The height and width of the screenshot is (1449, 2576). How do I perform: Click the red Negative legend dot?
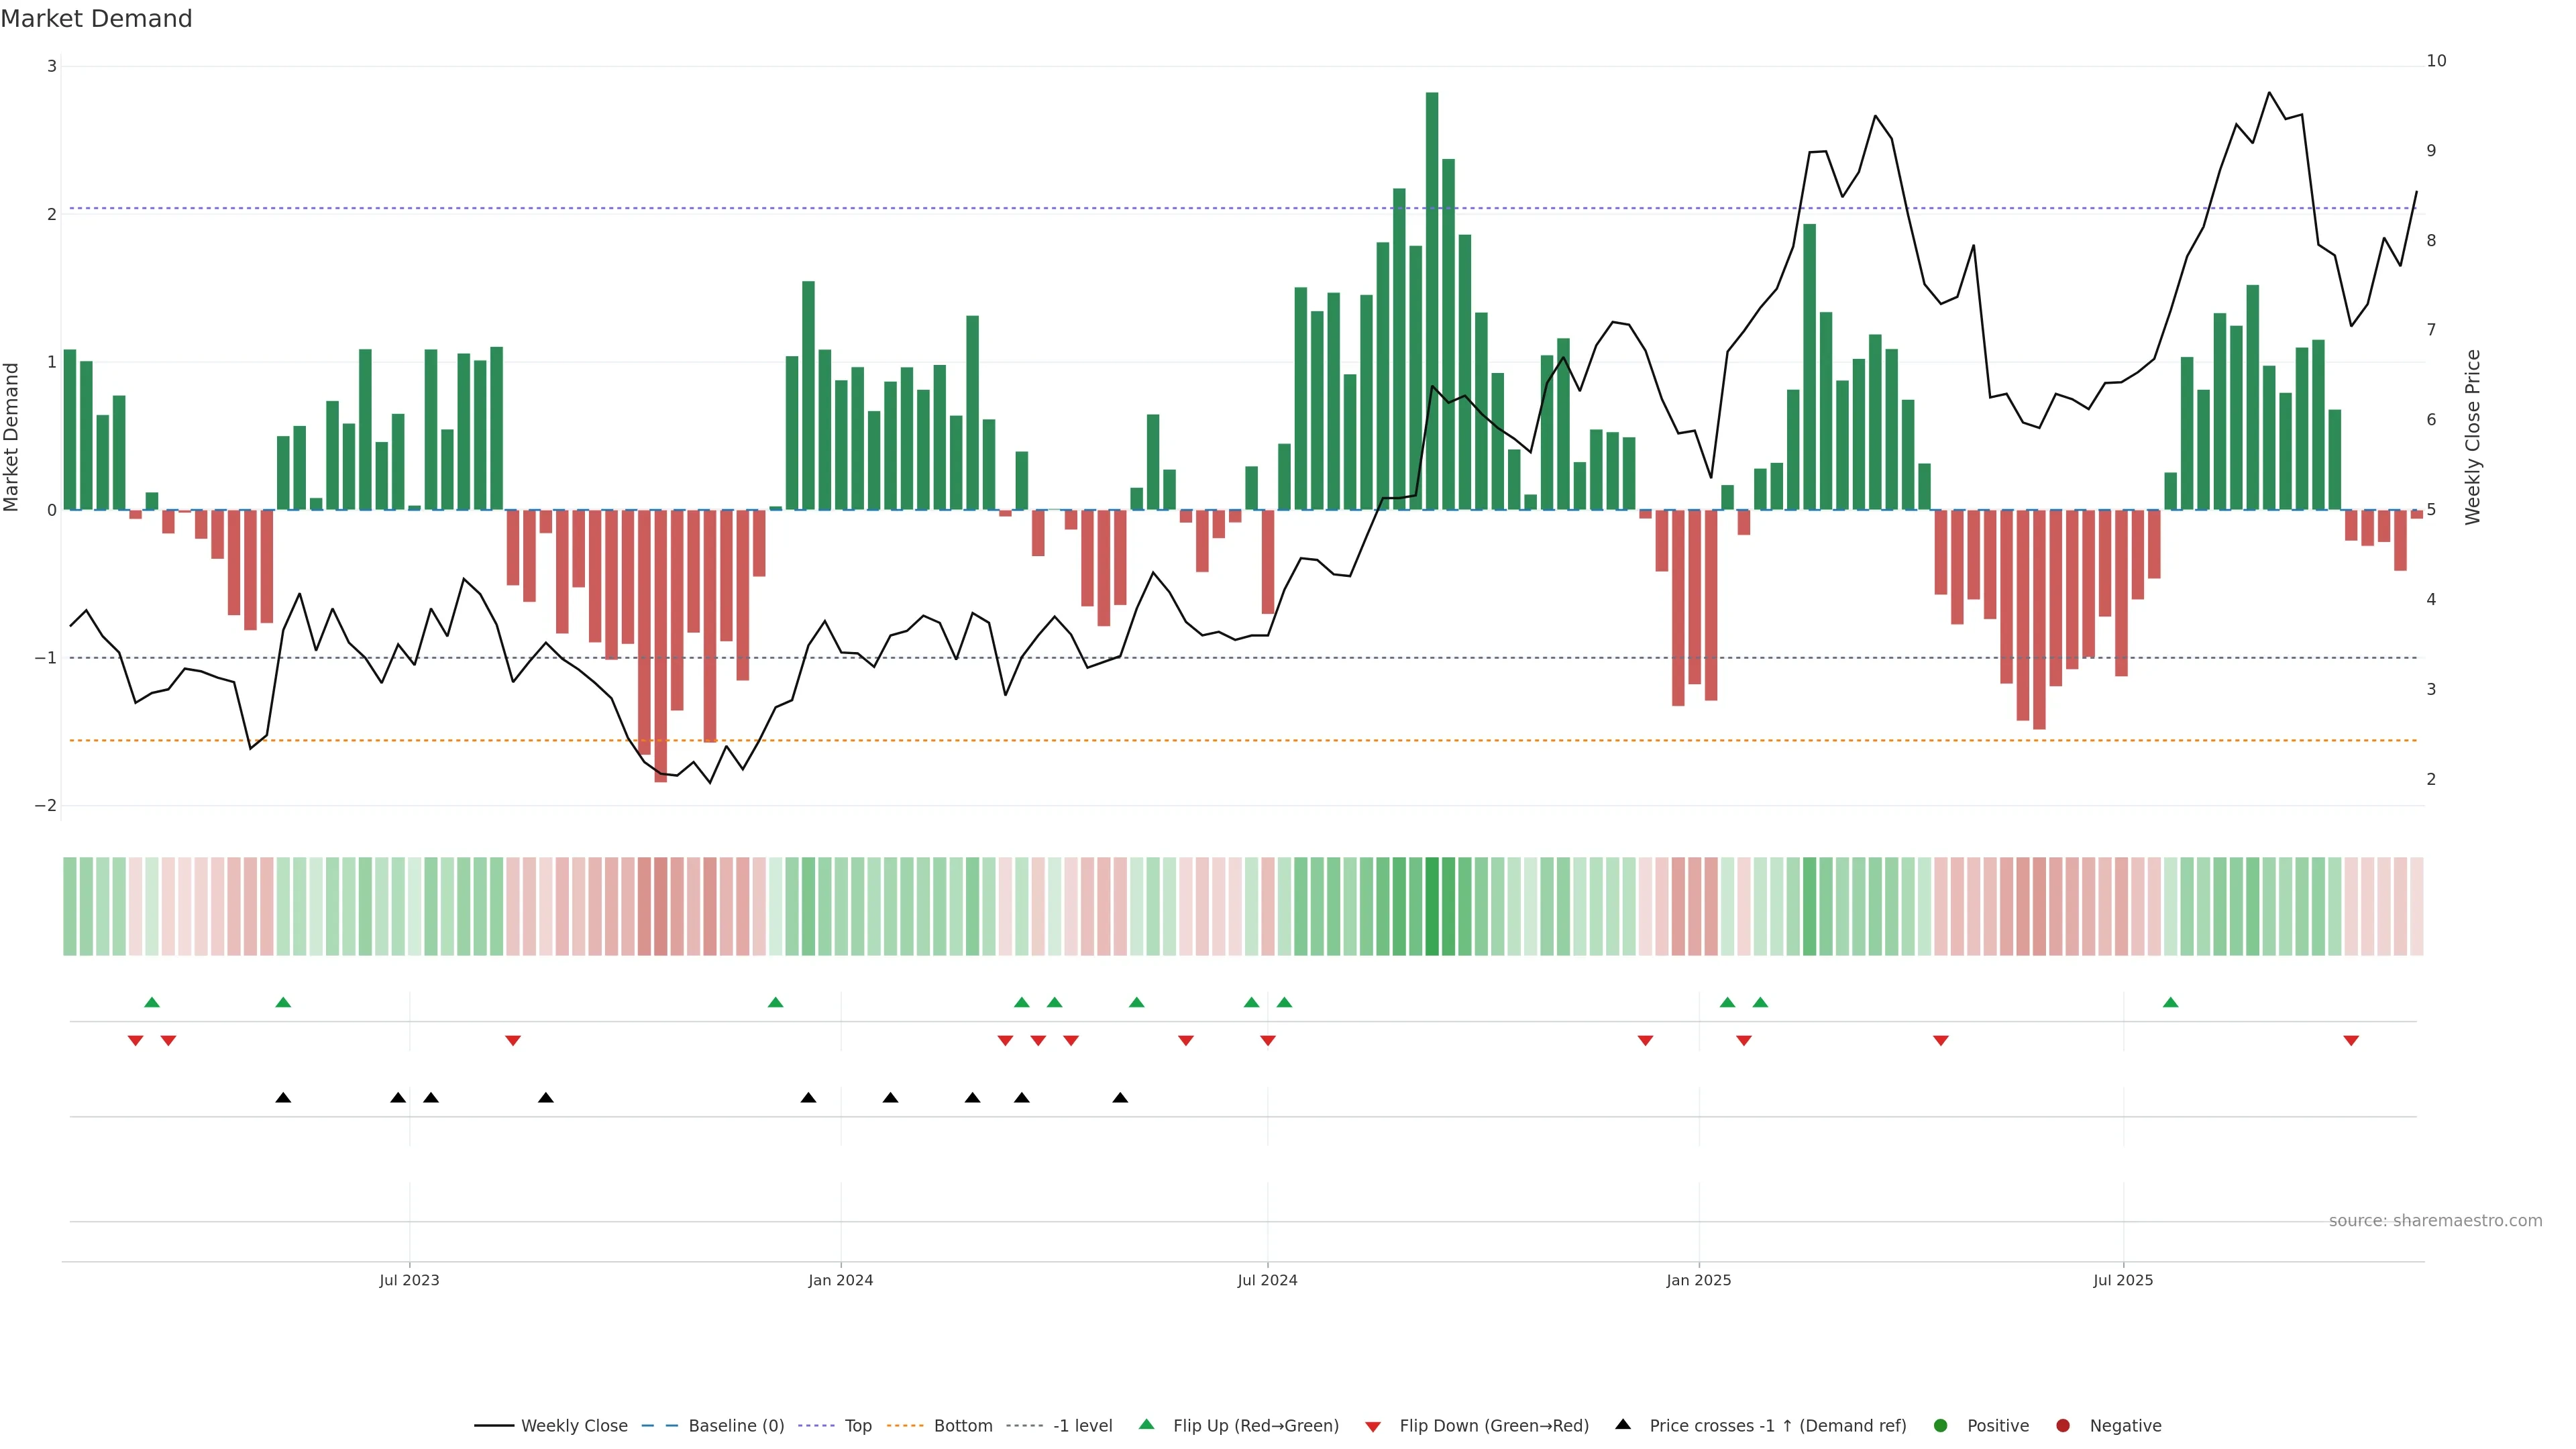click(x=2063, y=1425)
